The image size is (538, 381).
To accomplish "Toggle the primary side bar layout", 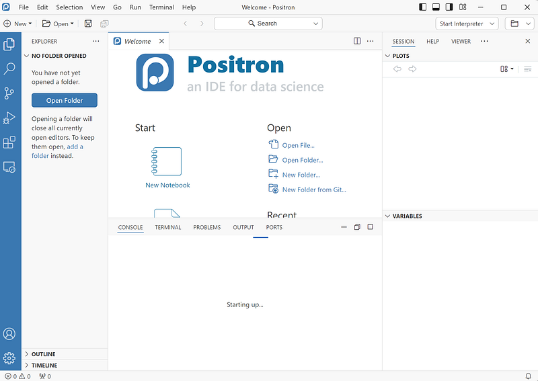I will click(423, 7).
